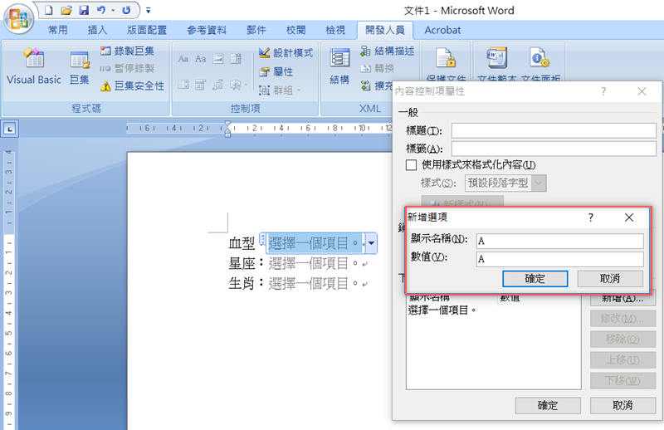The height and width of the screenshot is (430, 664).
Task: Click 擴充 expansion packs button
Action: click(x=377, y=86)
